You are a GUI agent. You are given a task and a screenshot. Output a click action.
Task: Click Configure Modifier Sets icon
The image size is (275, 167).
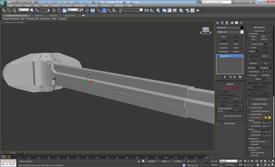(x=240, y=77)
